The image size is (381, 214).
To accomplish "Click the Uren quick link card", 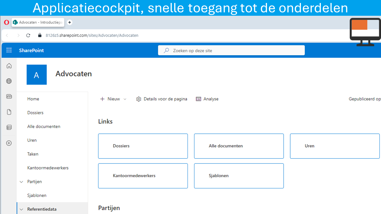I will tap(335, 146).
